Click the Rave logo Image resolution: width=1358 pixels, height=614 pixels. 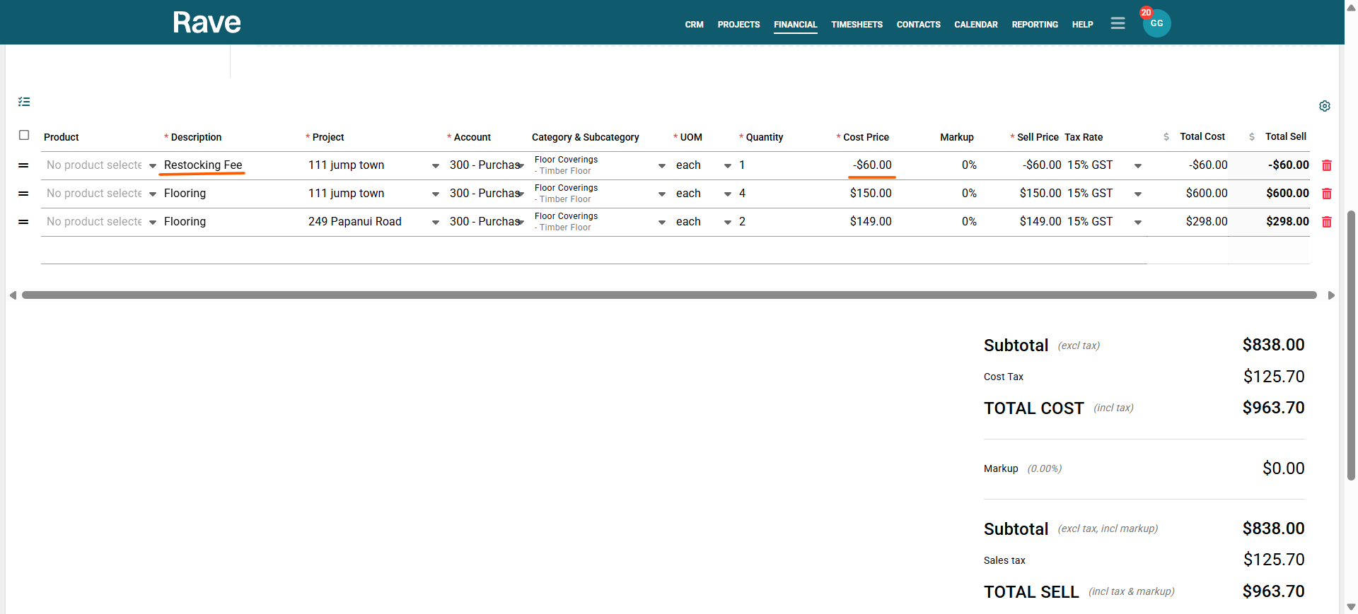pyautogui.click(x=207, y=23)
